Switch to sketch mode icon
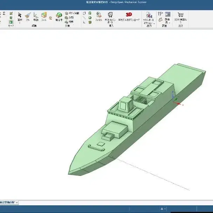The height and width of the screenshot is (213, 213). (11, 13)
